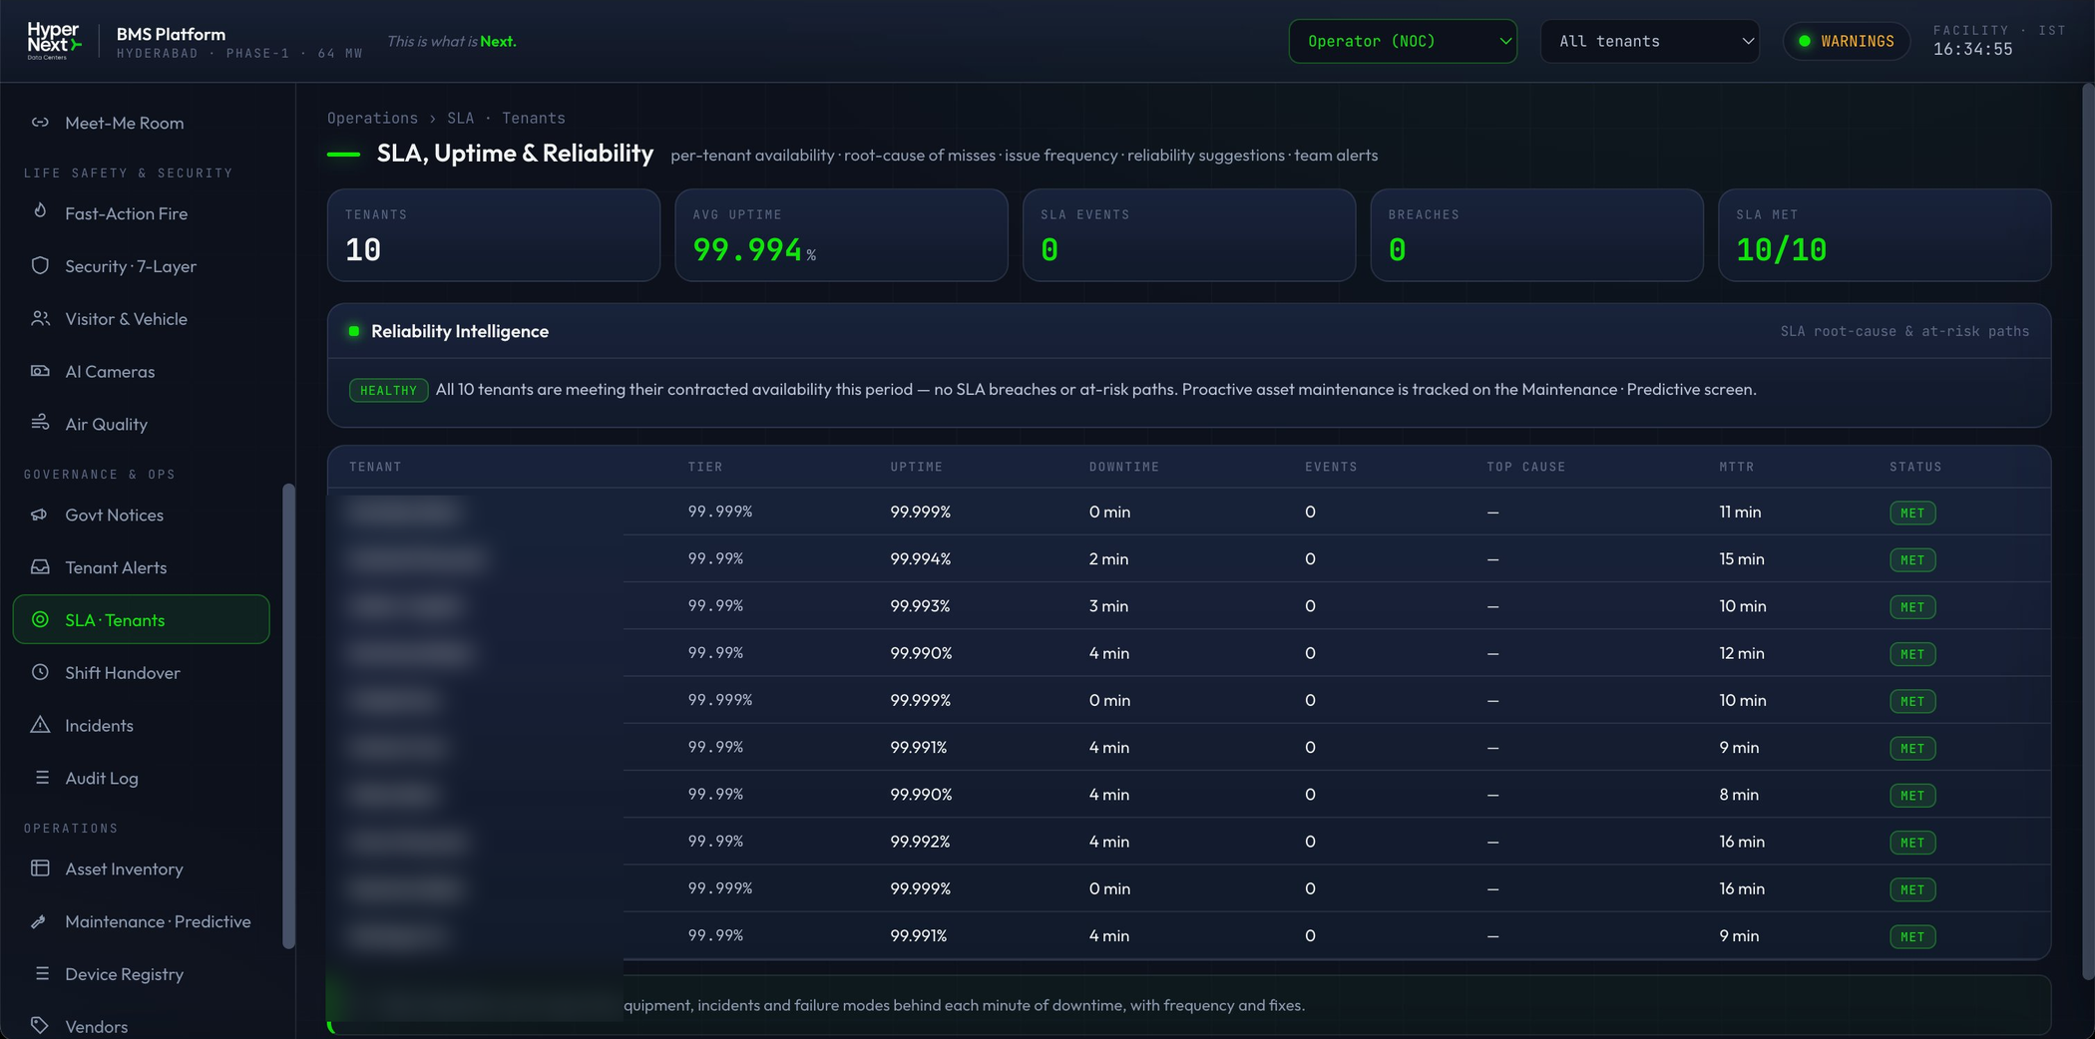Click the AI Cameras camera icon

tap(40, 371)
